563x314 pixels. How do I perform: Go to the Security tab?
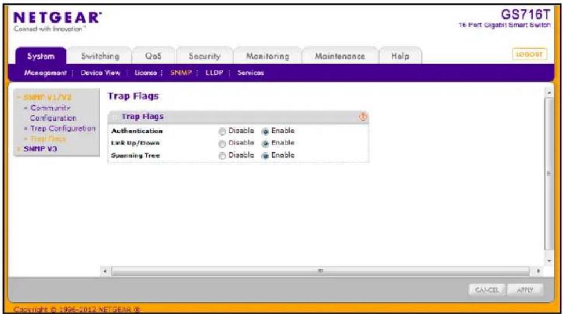(x=204, y=56)
